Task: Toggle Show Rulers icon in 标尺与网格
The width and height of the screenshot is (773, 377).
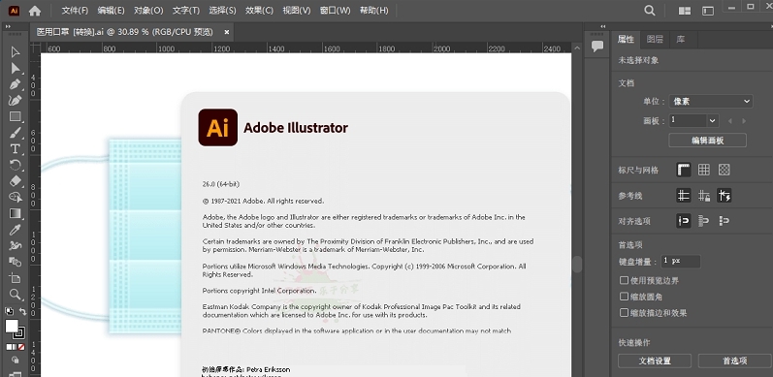Action: tap(683, 170)
